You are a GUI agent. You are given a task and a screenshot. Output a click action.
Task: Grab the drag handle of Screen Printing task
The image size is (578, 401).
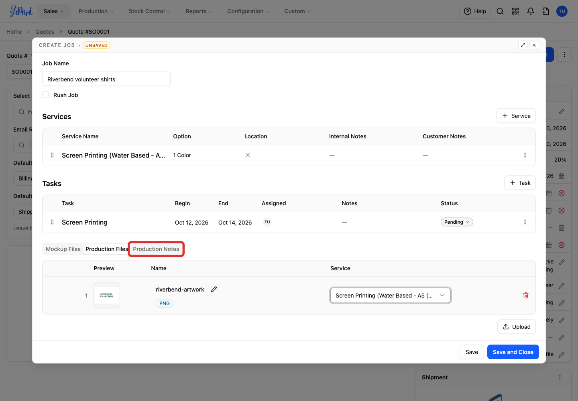coord(52,222)
